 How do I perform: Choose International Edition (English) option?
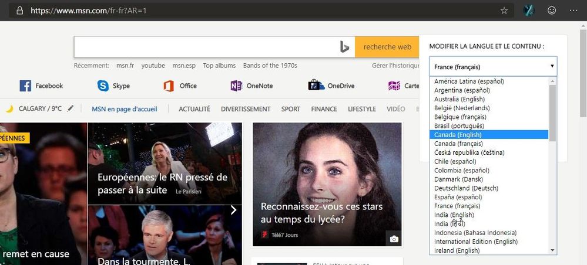(x=489, y=242)
